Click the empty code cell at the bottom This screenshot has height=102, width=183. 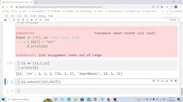pyautogui.click(x=96, y=91)
